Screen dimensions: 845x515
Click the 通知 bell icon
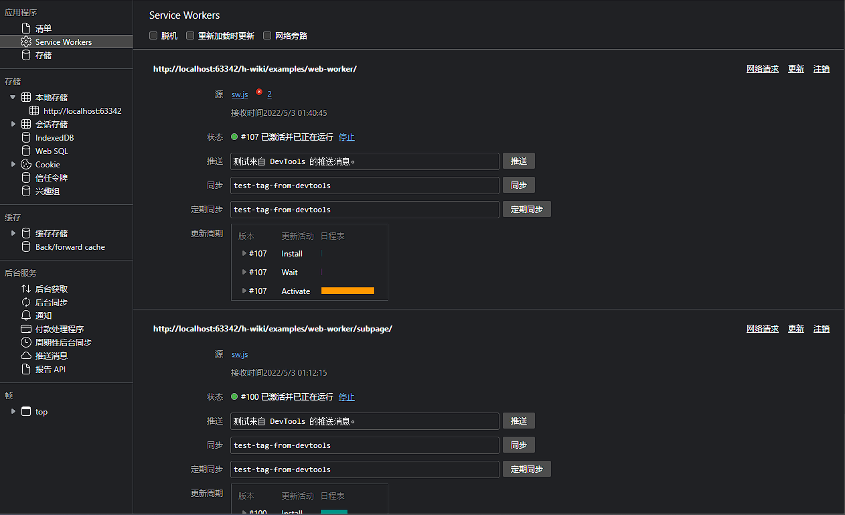tap(26, 315)
